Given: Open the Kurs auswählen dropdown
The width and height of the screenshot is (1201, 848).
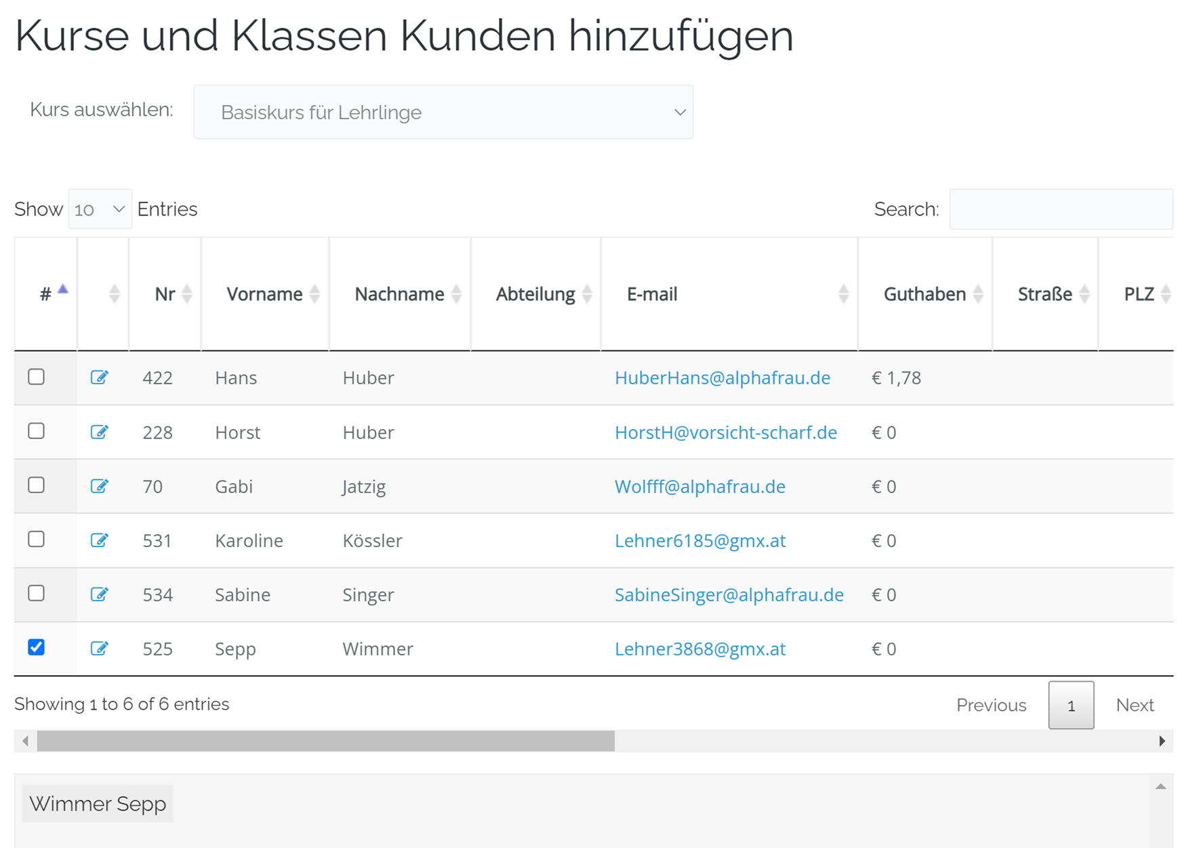Looking at the screenshot, I should (443, 113).
